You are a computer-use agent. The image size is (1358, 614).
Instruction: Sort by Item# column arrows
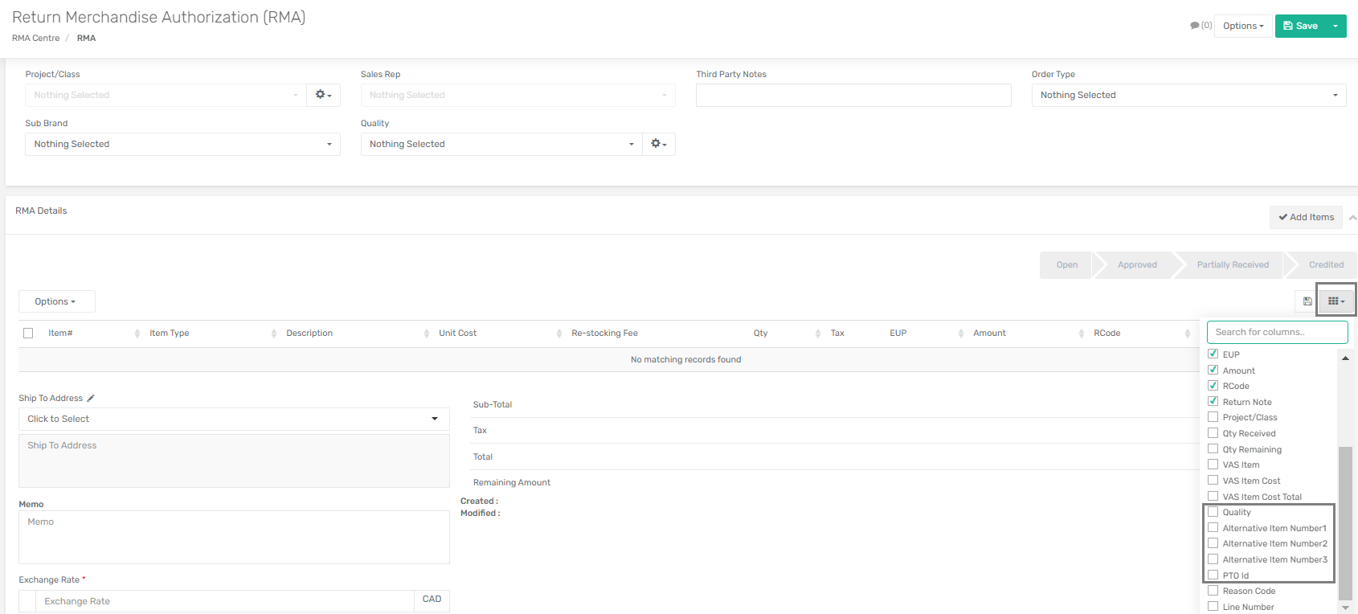(137, 334)
